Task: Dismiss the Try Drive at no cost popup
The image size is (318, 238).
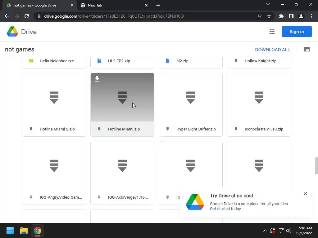Action: [x=305, y=194]
